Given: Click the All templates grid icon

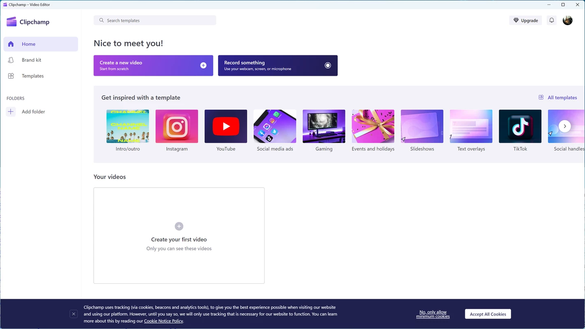Looking at the screenshot, I should [541, 97].
